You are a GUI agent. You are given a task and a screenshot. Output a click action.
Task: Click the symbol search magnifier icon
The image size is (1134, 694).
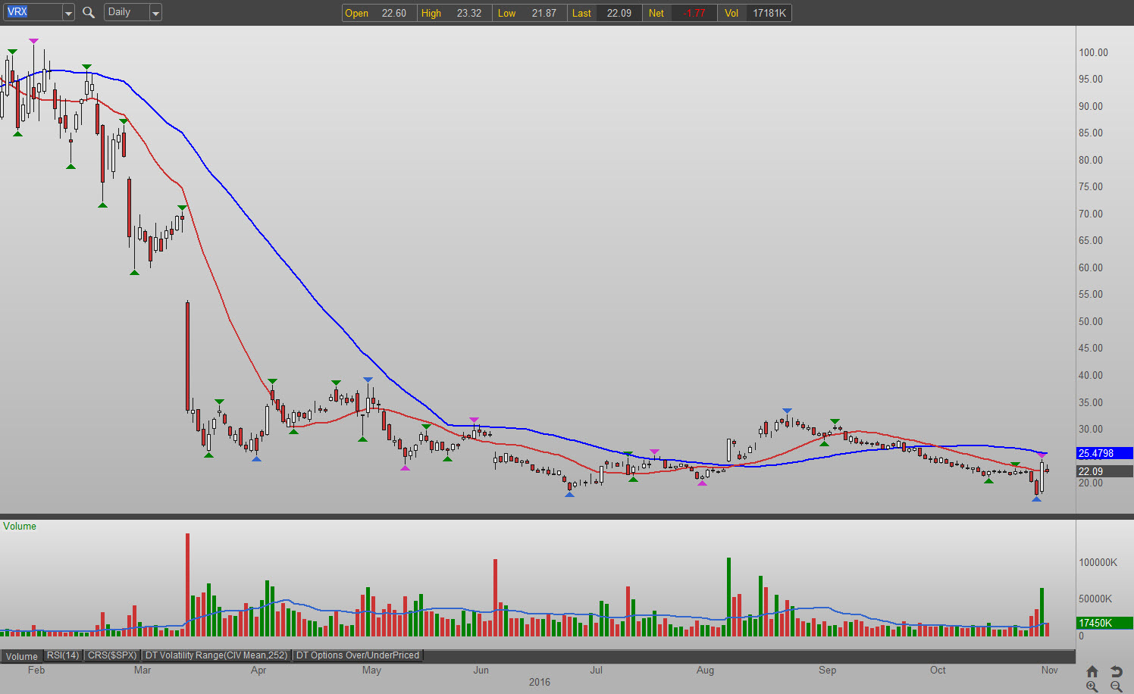(89, 12)
